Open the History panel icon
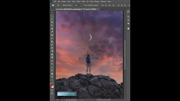This screenshot has width=180, height=101. (x=128, y=11)
